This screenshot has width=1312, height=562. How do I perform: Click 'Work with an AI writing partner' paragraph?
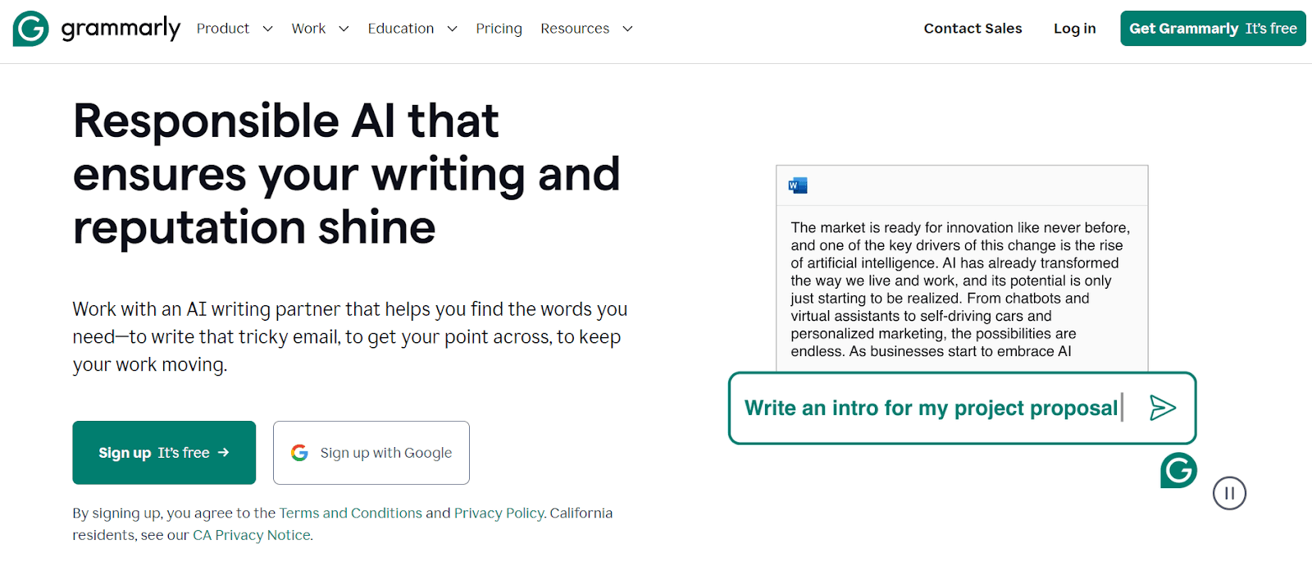[x=350, y=336]
